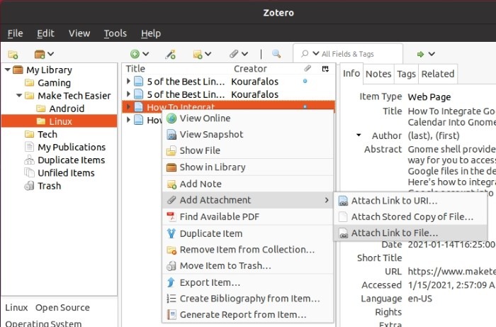
Task: Choose Attach Link to URI
Action: pyautogui.click(x=410, y=201)
